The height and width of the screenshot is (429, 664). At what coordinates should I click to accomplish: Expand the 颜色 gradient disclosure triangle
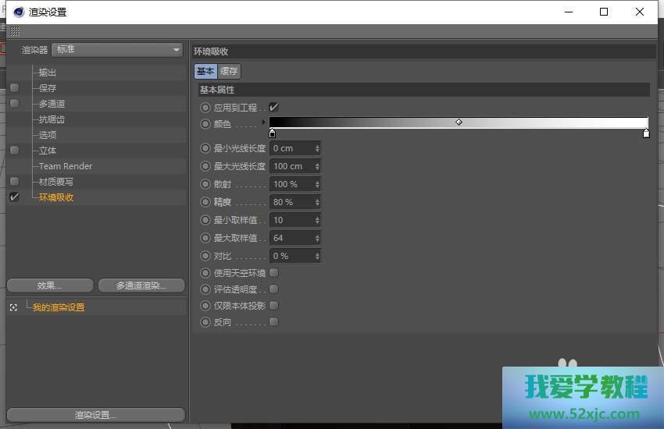coord(263,122)
